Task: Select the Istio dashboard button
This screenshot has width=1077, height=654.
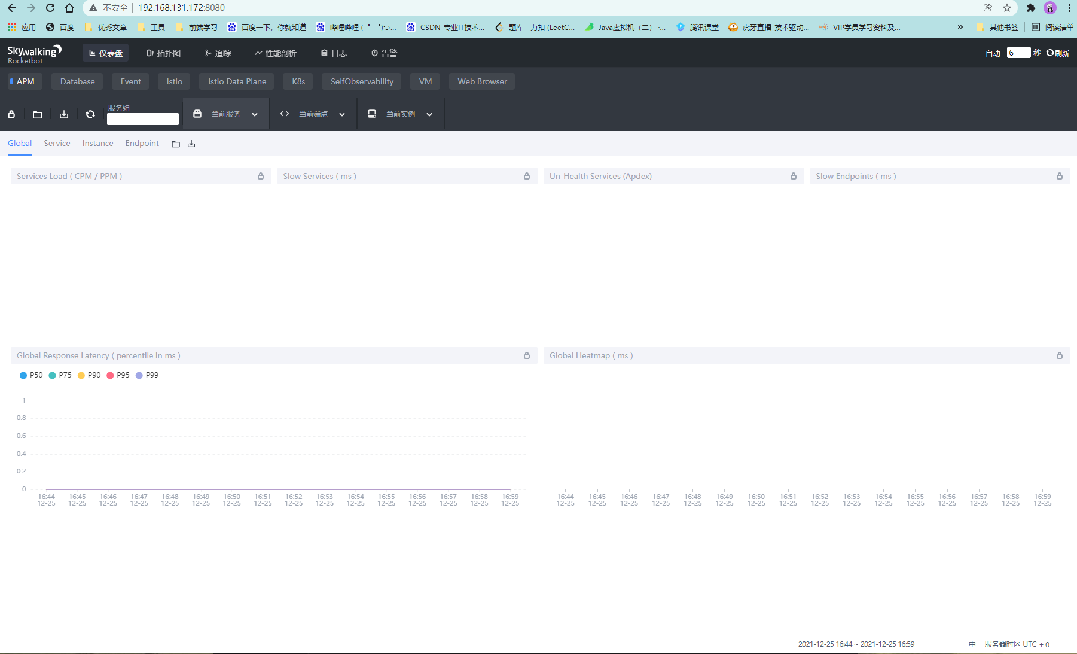Action: pyautogui.click(x=174, y=81)
